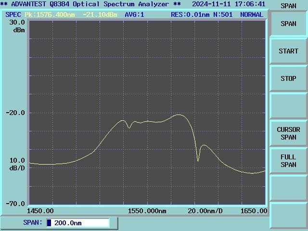Image resolution: width=308 pixels, height=231 pixels.
Task: Click the 20.00nm/D horizontal scale label
Action: [x=205, y=211]
